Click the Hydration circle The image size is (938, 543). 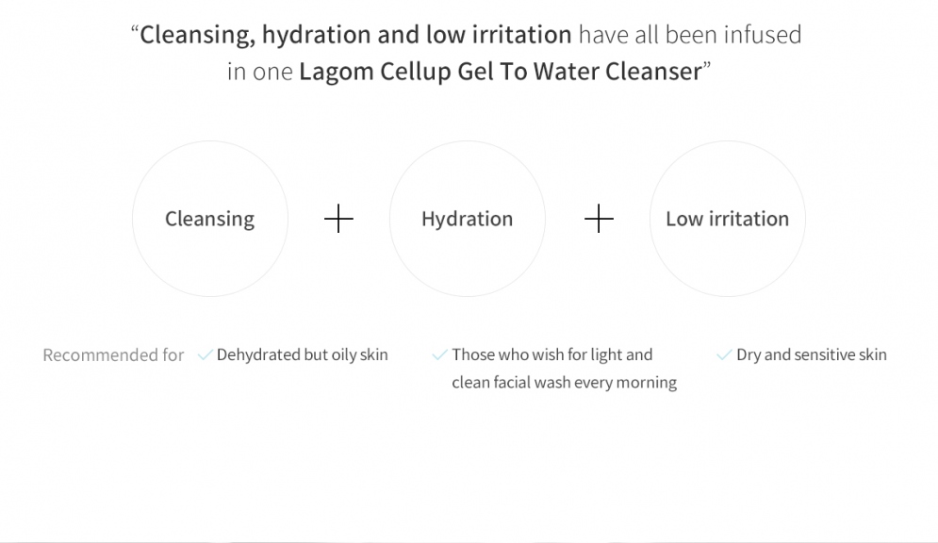pos(468,219)
